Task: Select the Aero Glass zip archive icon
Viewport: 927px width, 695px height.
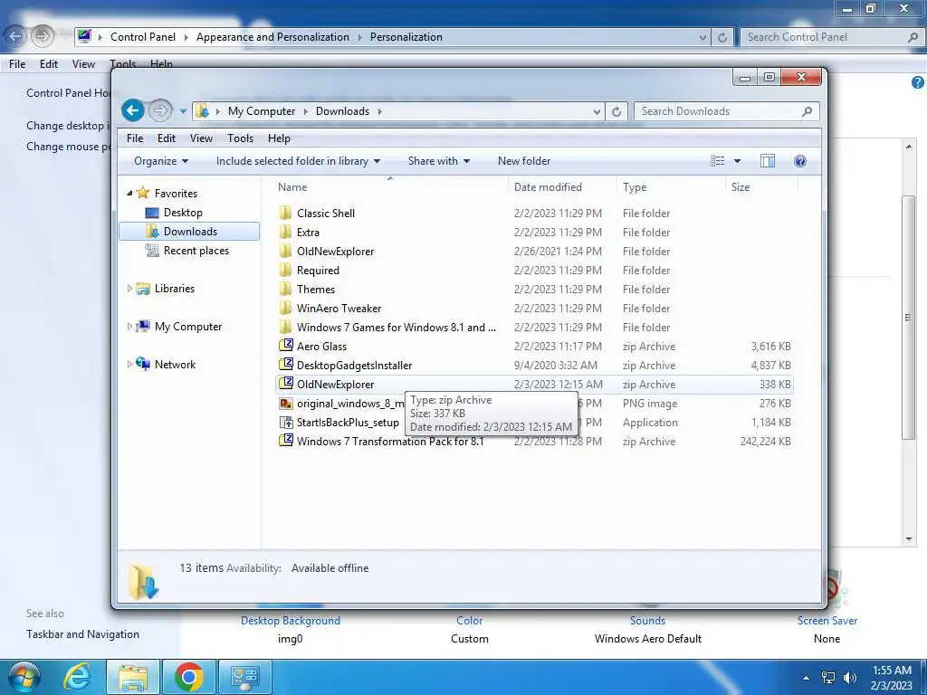Action: (x=285, y=346)
